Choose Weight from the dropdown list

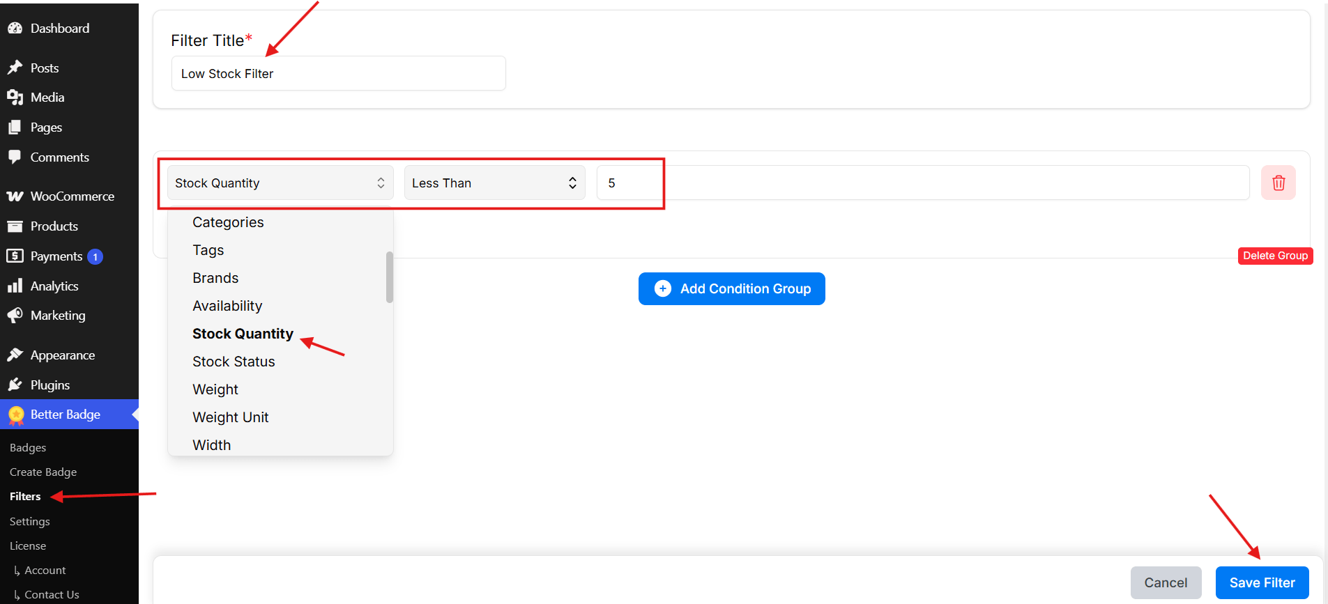(x=215, y=389)
